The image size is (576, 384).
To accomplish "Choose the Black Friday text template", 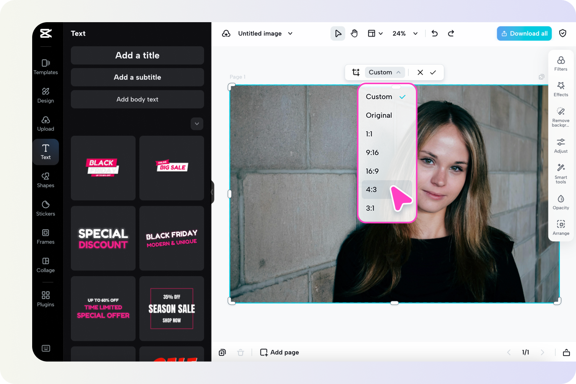I will (103, 168).
